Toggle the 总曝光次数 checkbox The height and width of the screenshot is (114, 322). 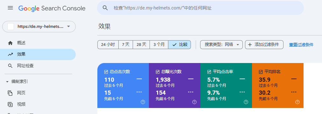pos(158,72)
